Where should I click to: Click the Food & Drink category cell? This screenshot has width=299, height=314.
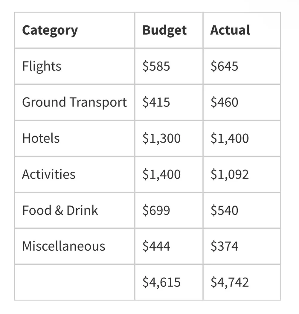[75, 210]
